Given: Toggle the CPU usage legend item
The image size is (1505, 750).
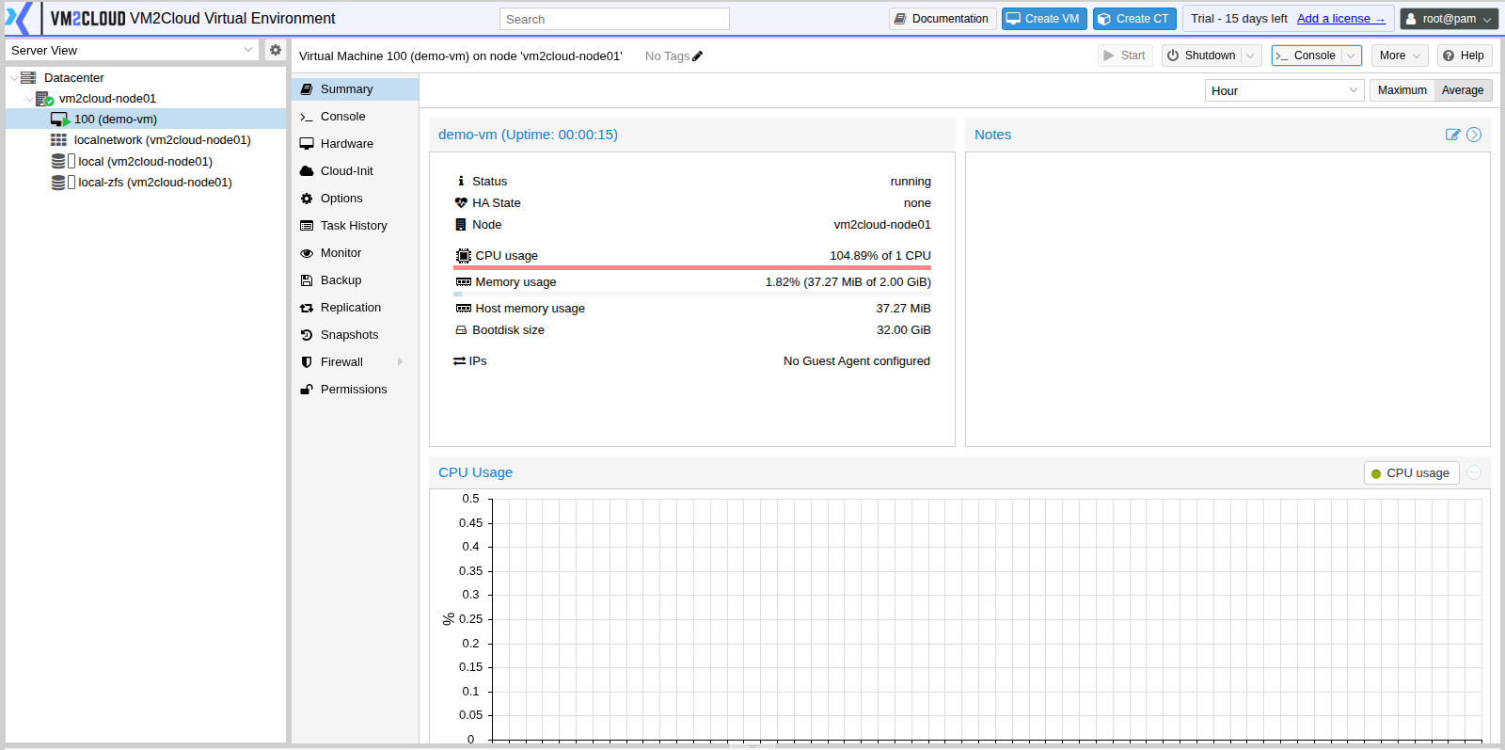Looking at the screenshot, I should [1411, 473].
